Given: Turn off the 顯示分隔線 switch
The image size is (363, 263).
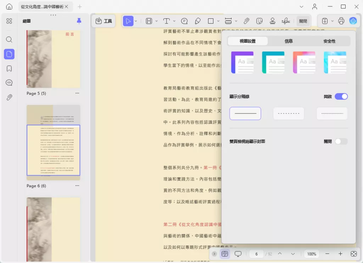Looking at the screenshot, I should (341, 97).
